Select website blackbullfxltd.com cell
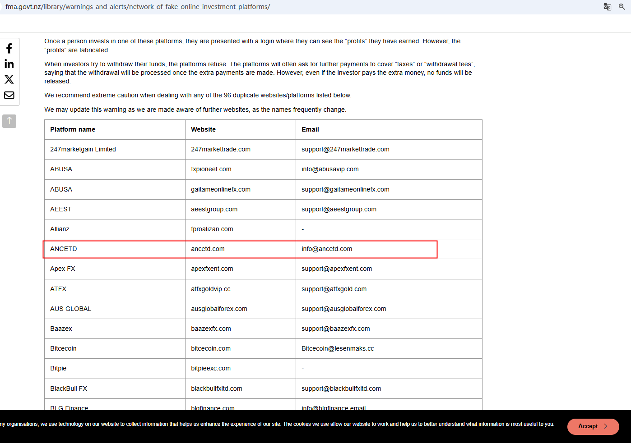 click(x=241, y=388)
